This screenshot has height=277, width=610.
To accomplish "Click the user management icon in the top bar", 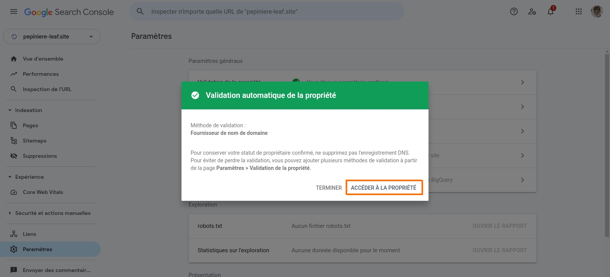I will [x=532, y=12].
